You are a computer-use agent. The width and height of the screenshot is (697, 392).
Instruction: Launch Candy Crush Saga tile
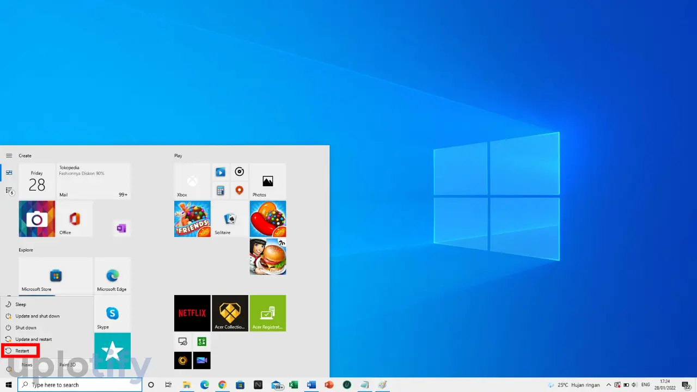(268, 219)
